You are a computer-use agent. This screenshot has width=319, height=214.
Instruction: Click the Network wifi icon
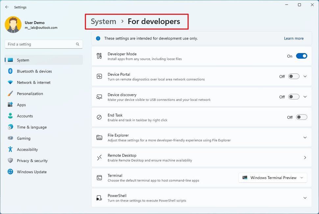pyautogui.click(x=11, y=82)
